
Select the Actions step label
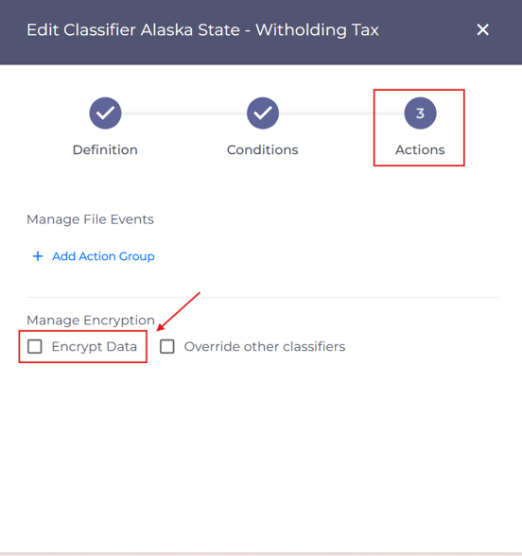click(420, 149)
